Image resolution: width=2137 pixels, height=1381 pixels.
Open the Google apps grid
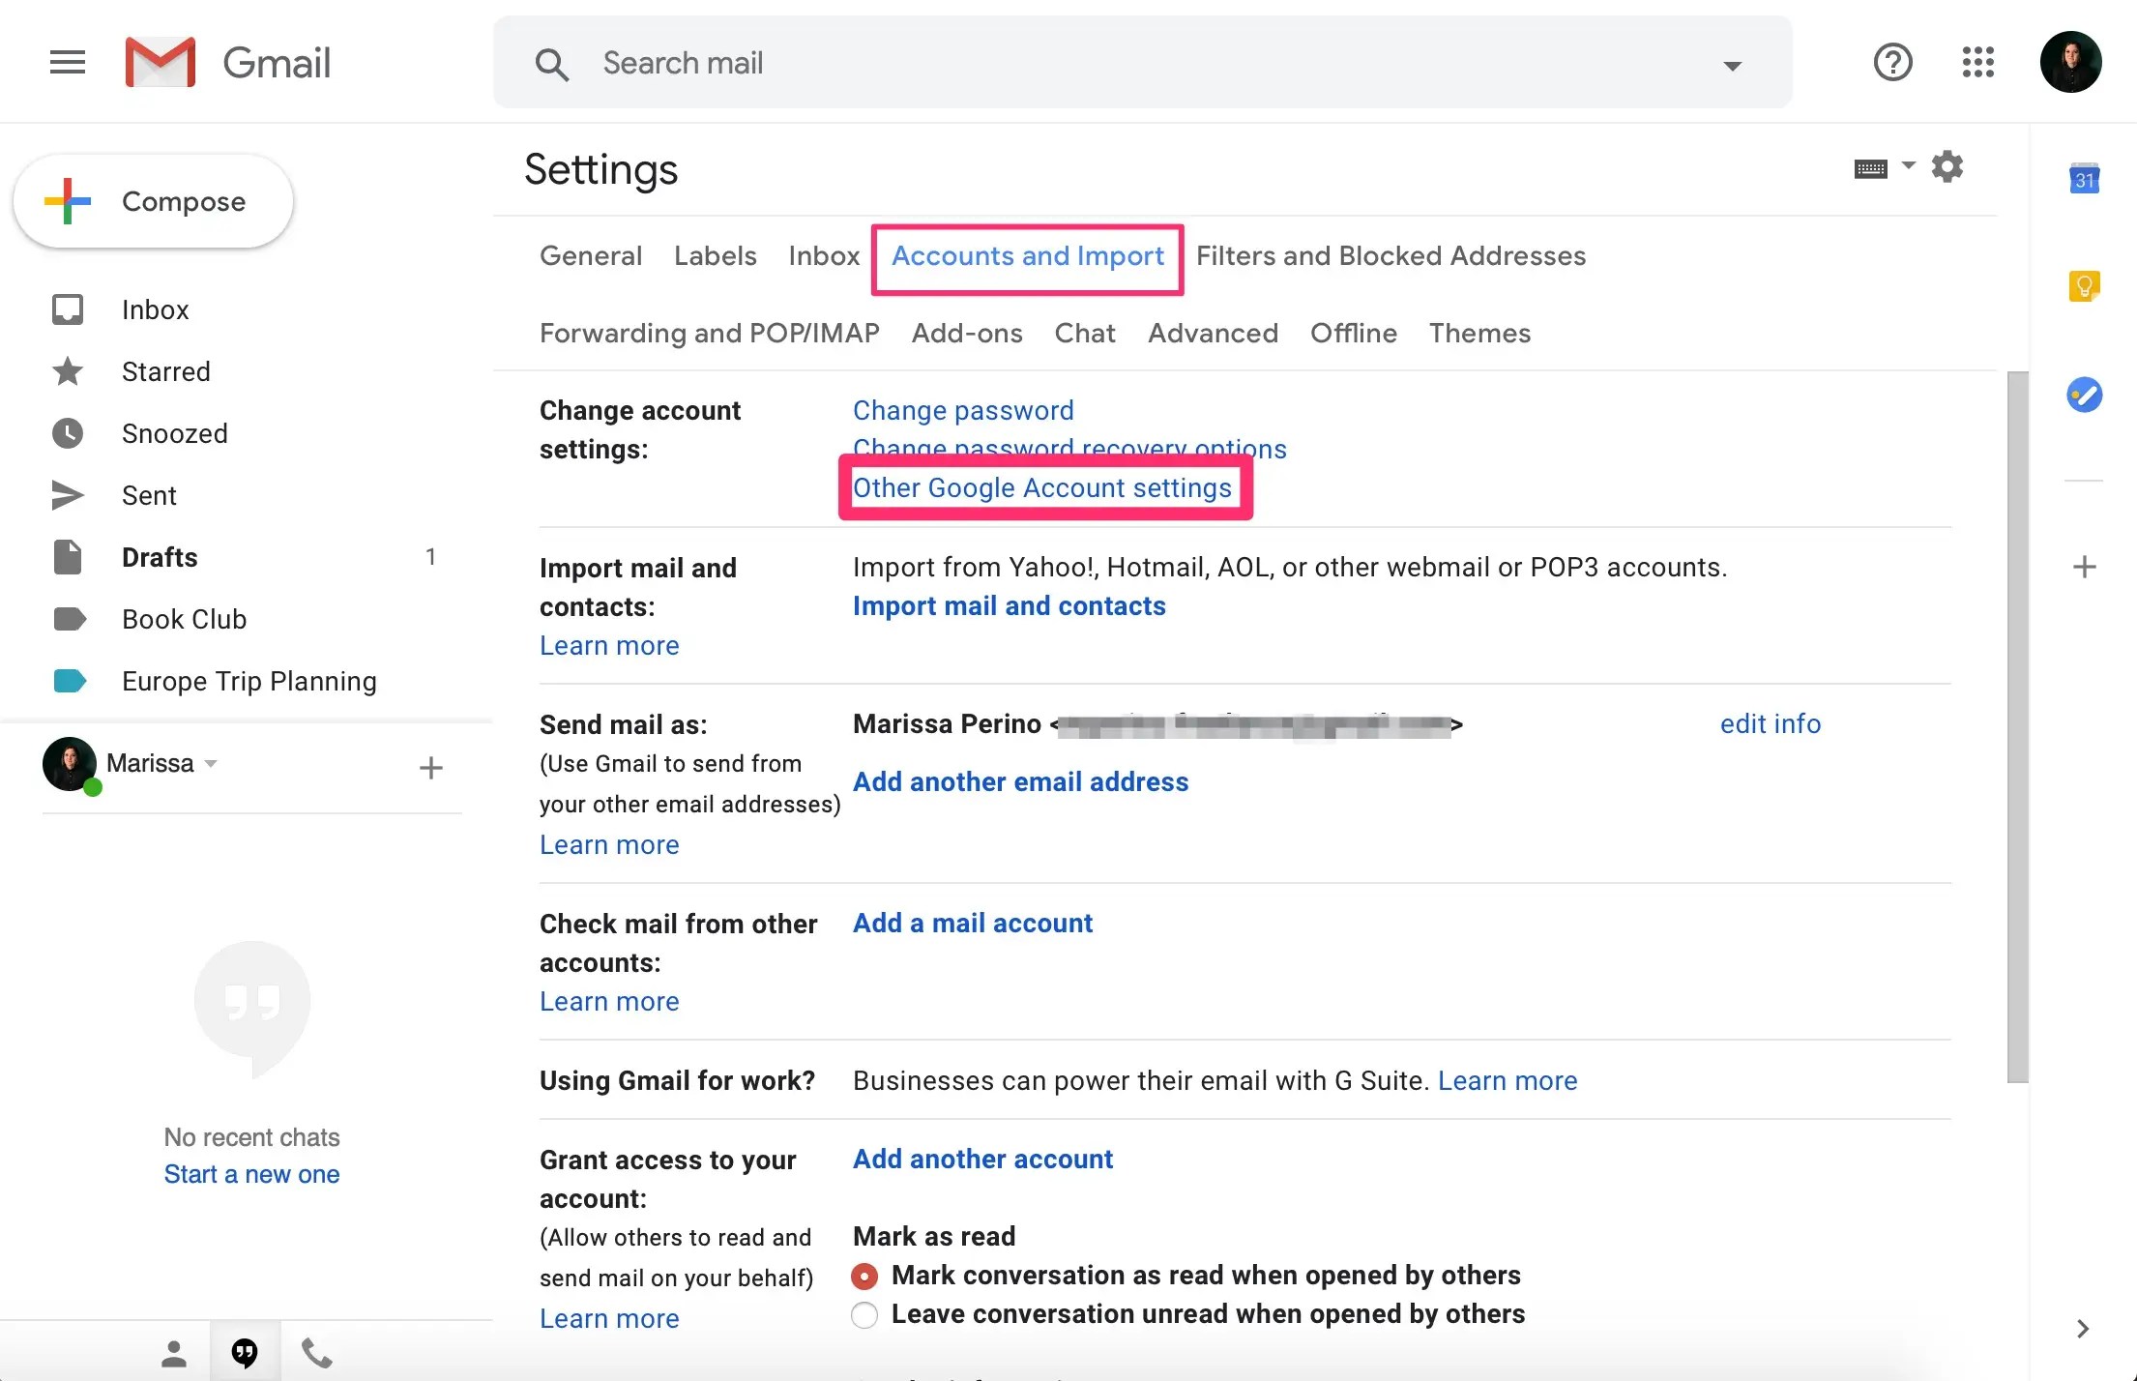coord(1977,63)
